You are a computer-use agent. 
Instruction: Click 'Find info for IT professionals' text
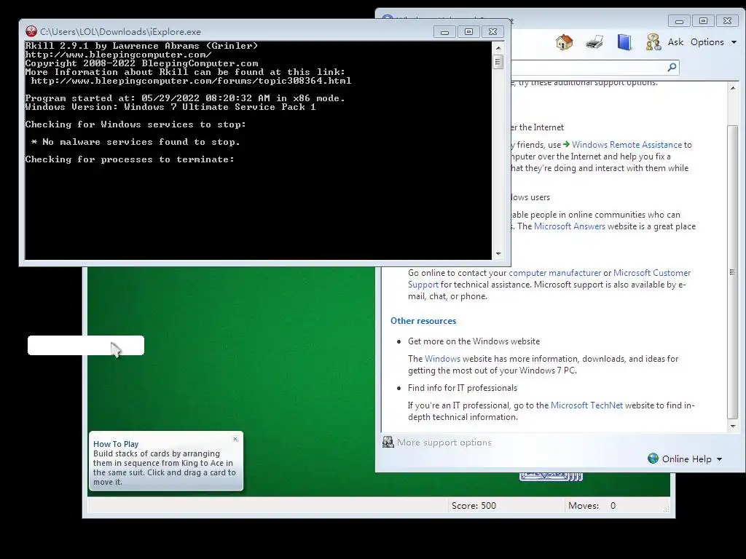pos(462,388)
